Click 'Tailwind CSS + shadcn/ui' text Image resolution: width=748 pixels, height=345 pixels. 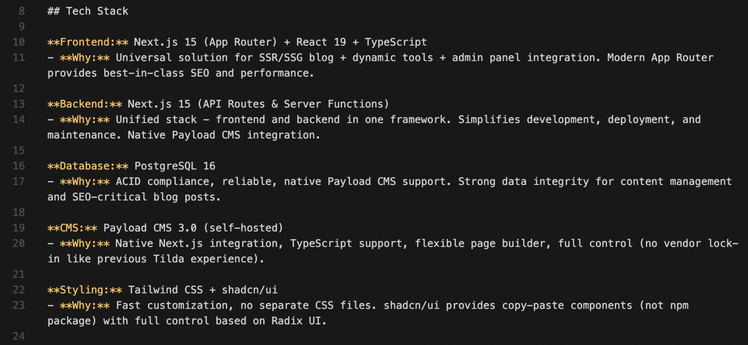203,290
